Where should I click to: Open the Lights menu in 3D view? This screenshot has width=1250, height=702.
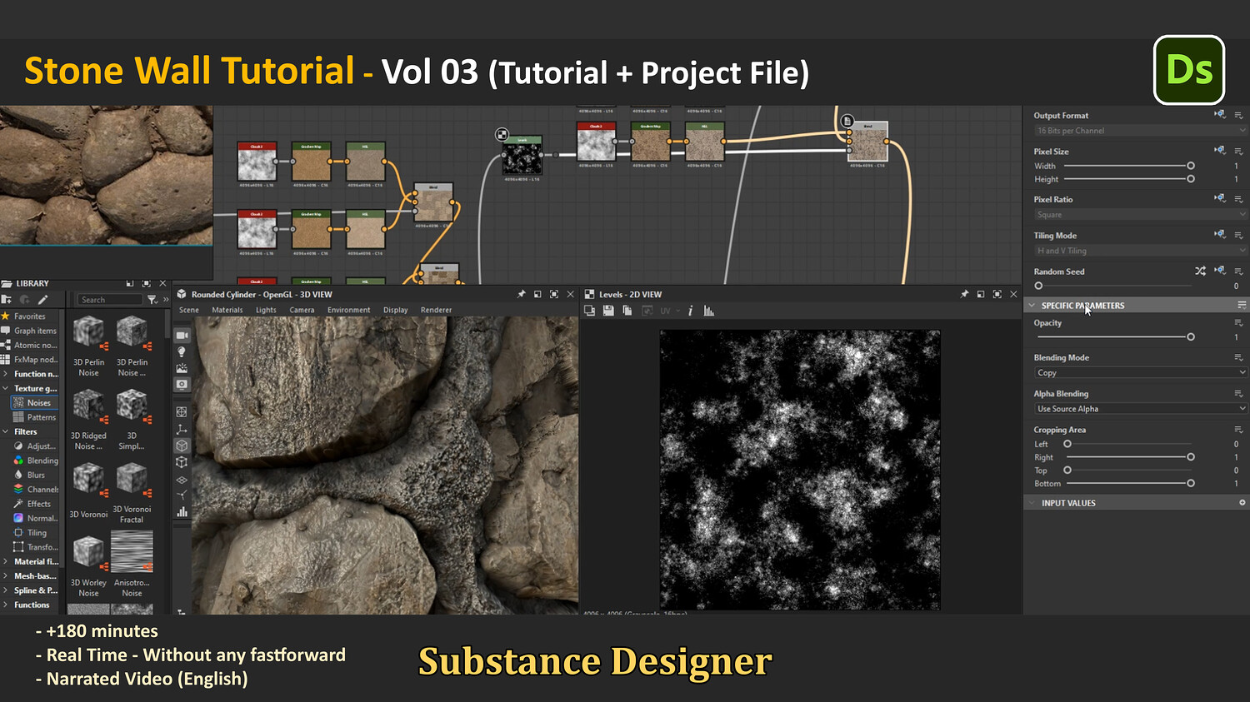(266, 310)
